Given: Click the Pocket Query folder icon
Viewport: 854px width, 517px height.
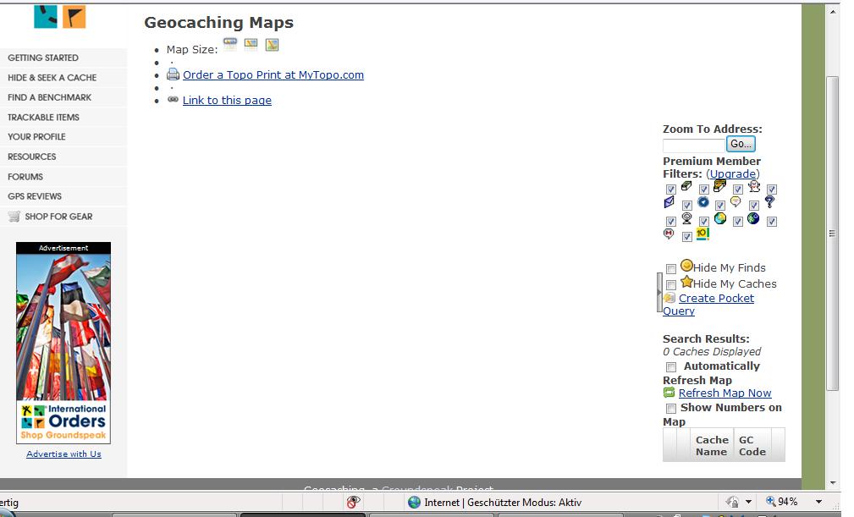Looking at the screenshot, I should point(669,298).
